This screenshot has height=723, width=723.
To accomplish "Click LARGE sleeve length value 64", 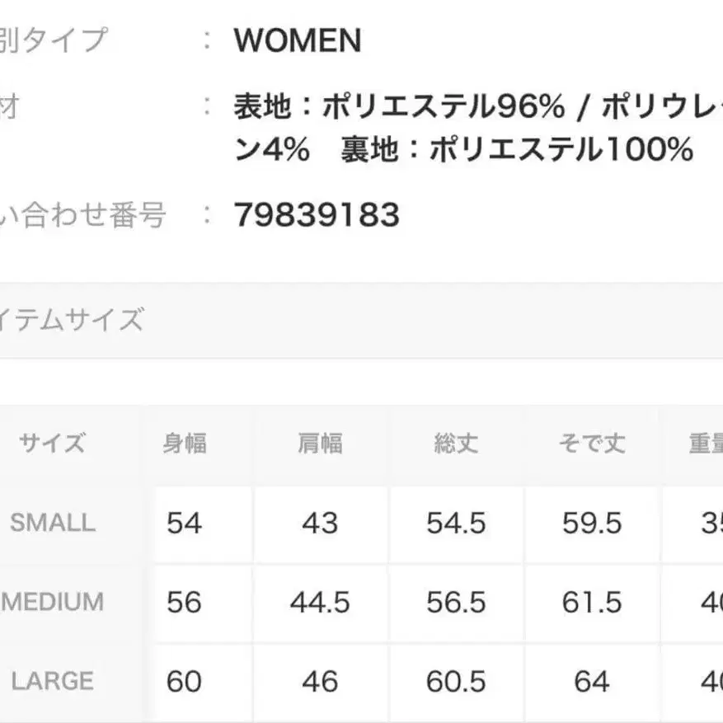I will click(591, 682).
